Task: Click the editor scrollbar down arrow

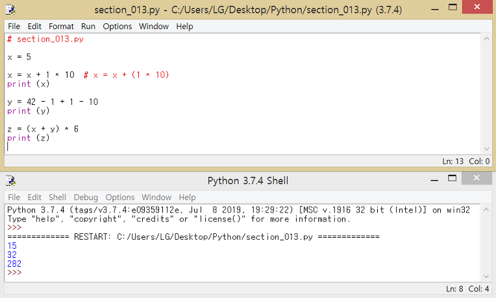Action: (x=486, y=149)
